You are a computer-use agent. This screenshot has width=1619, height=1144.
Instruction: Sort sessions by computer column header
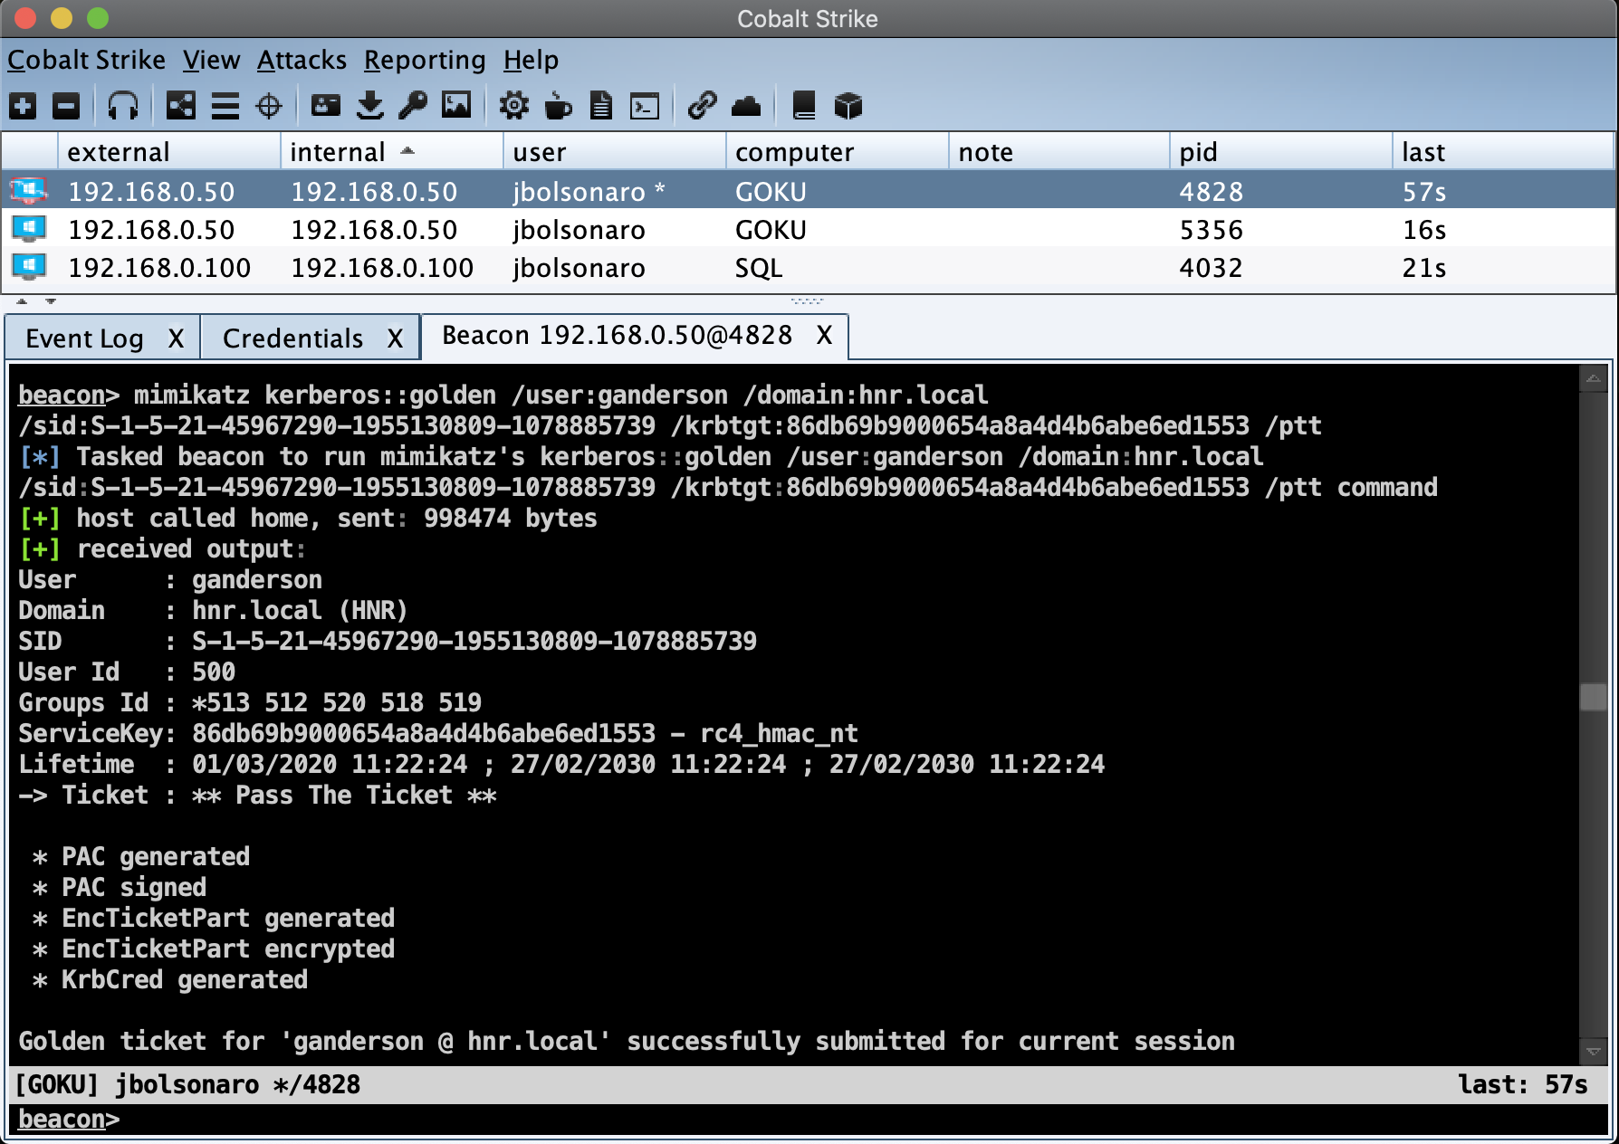tap(837, 151)
